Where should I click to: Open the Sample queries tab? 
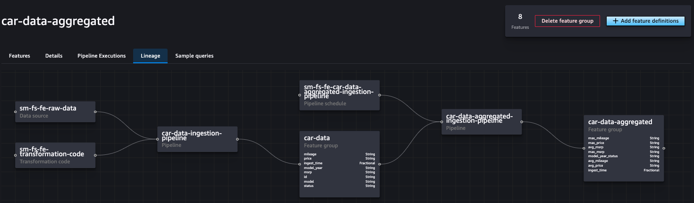194,56
